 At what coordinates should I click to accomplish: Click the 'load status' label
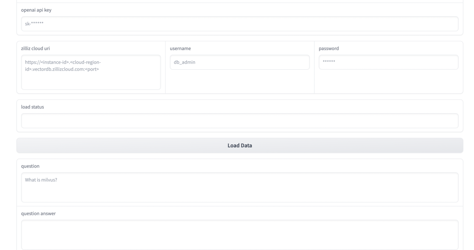[x=32, y=107]
